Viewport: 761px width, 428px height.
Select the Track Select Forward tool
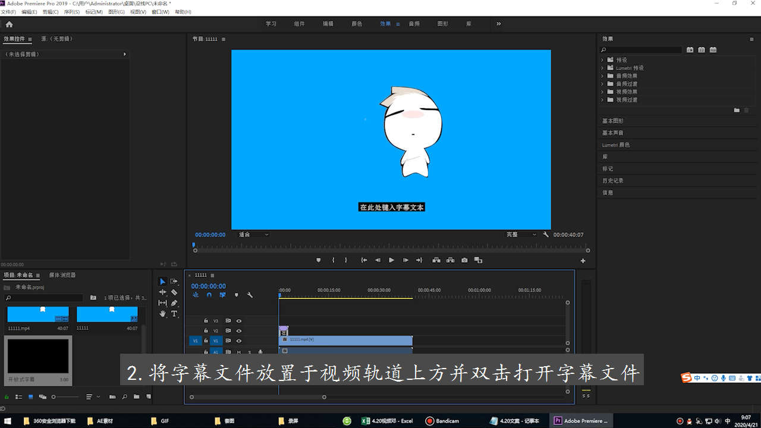(x=174, y=281)
